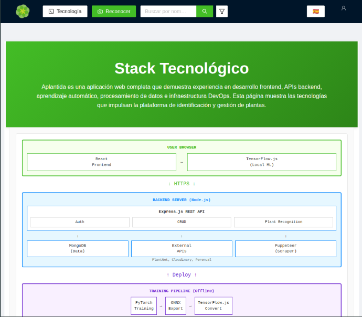
Task: Select the Puppeteer (Scraper) box
Action: [x=285, y=248]
